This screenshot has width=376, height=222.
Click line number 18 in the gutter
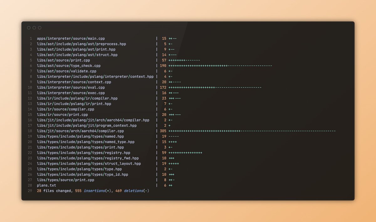click(x=30, y=131)
